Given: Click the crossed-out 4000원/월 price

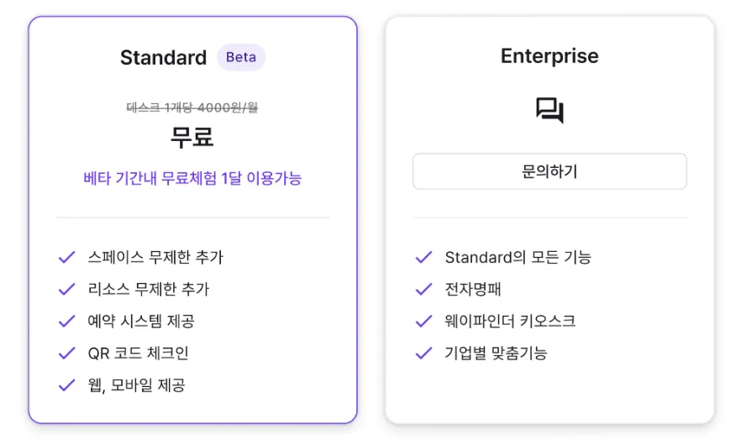Looking at the screenshot, I should [x=192, y=107].
